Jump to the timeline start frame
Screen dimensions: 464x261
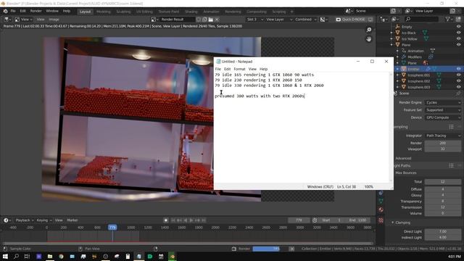pyautogui.click(x=173, y=220)
